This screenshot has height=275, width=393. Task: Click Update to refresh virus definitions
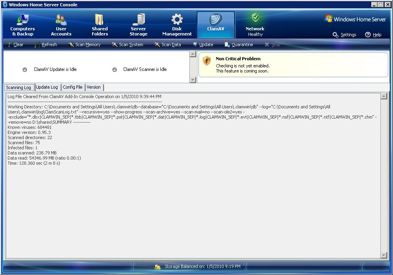(x=203, y=45)
